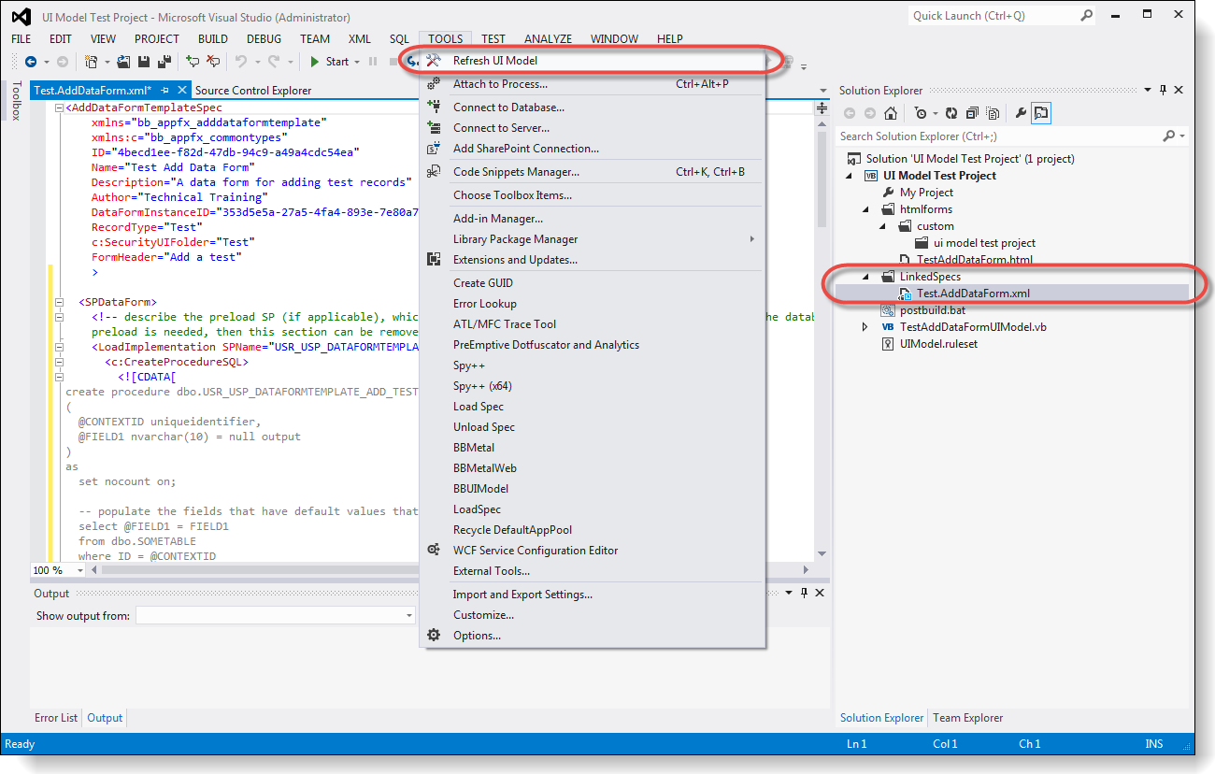The height and width of the screenshot is (774, 1215).
Task: Select My Project node
Action: [926, 193]
